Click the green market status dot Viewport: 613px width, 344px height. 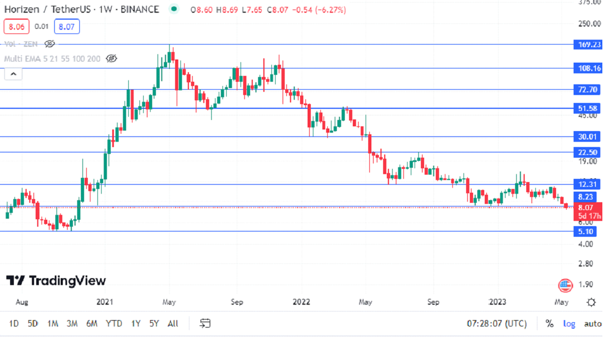pos(174,8)
